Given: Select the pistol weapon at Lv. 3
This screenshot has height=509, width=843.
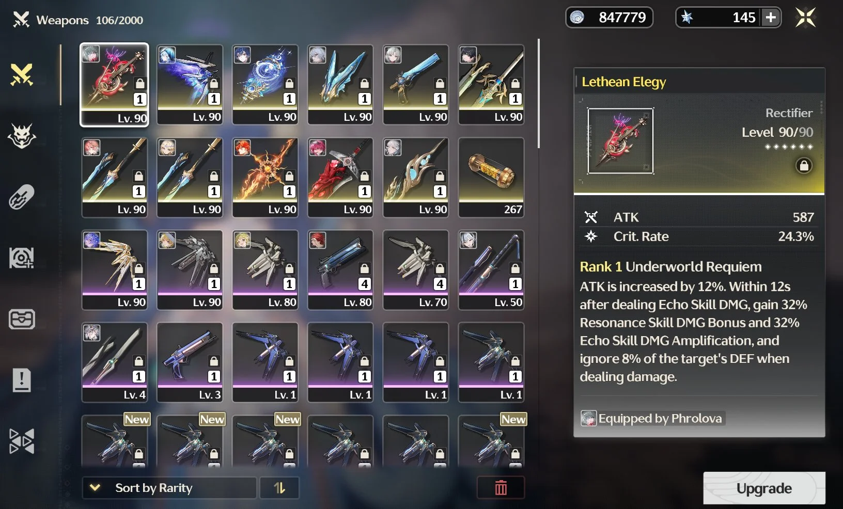Looking at the screenshot, I should [x=190, y=362].
